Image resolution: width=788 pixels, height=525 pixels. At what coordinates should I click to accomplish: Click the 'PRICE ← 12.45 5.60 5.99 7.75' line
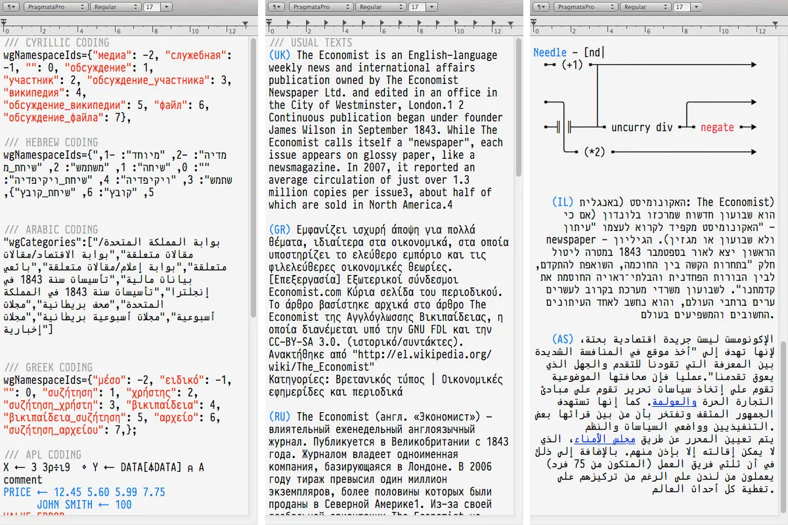pyautogui.click(x=84, y=492)
